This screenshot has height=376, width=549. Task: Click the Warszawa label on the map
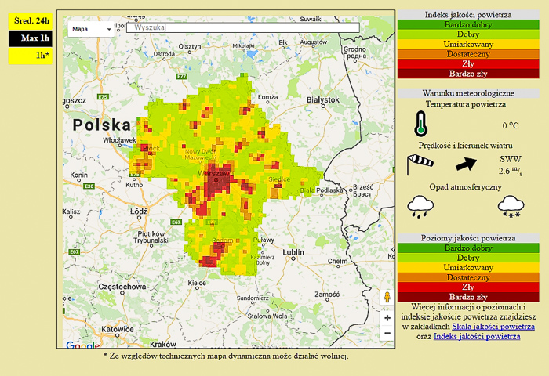point(215,173)
